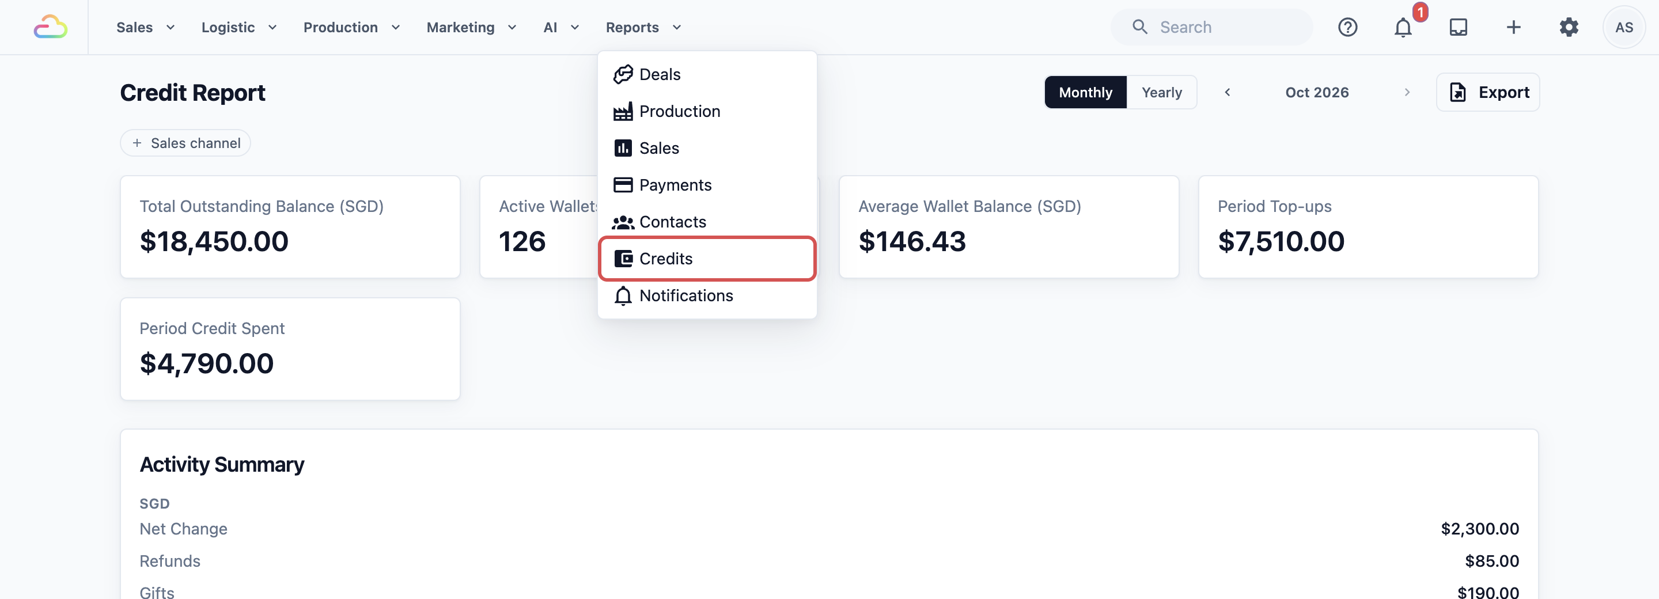Select Payments report menu item
This screenshot has height=599, width=1659.
click(x=707, y=185)
